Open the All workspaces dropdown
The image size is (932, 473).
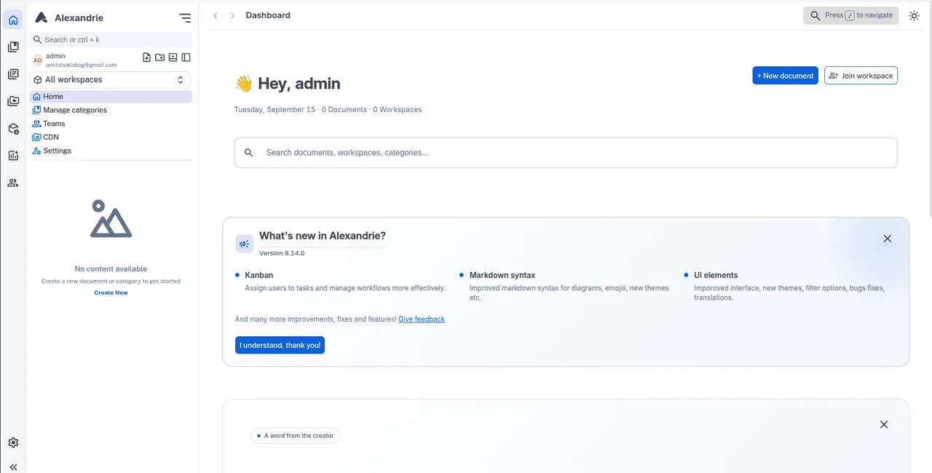(x=110, y=80)
